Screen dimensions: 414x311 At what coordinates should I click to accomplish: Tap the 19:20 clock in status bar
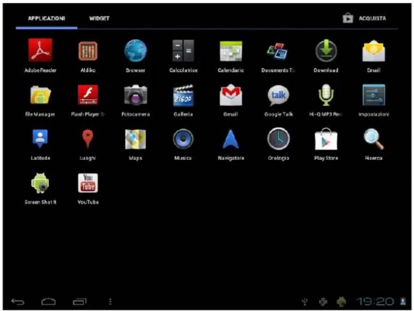[375, 301]
